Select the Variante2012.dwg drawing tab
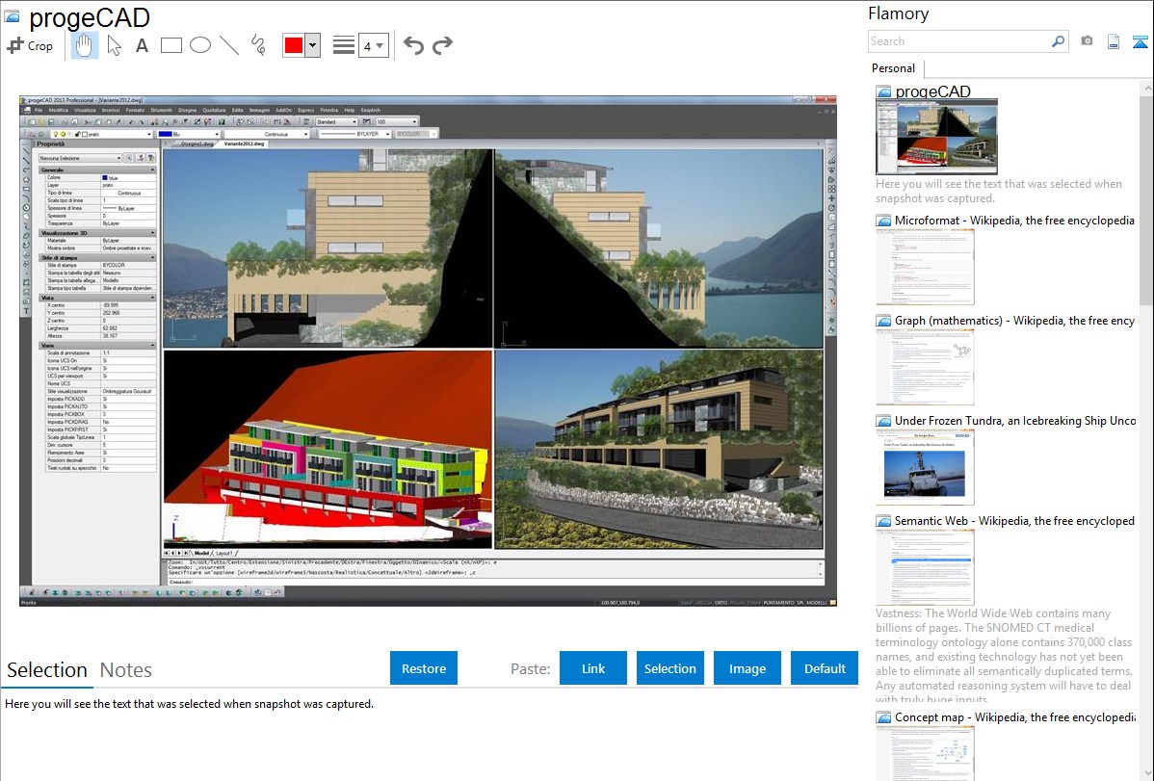 point(245,143)
